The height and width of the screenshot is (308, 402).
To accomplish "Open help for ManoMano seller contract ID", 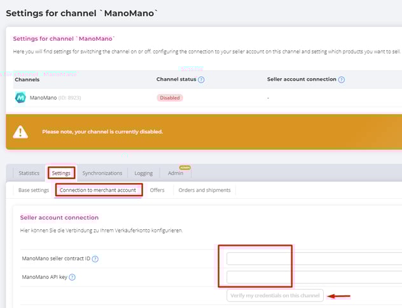I will pos(95,259).
